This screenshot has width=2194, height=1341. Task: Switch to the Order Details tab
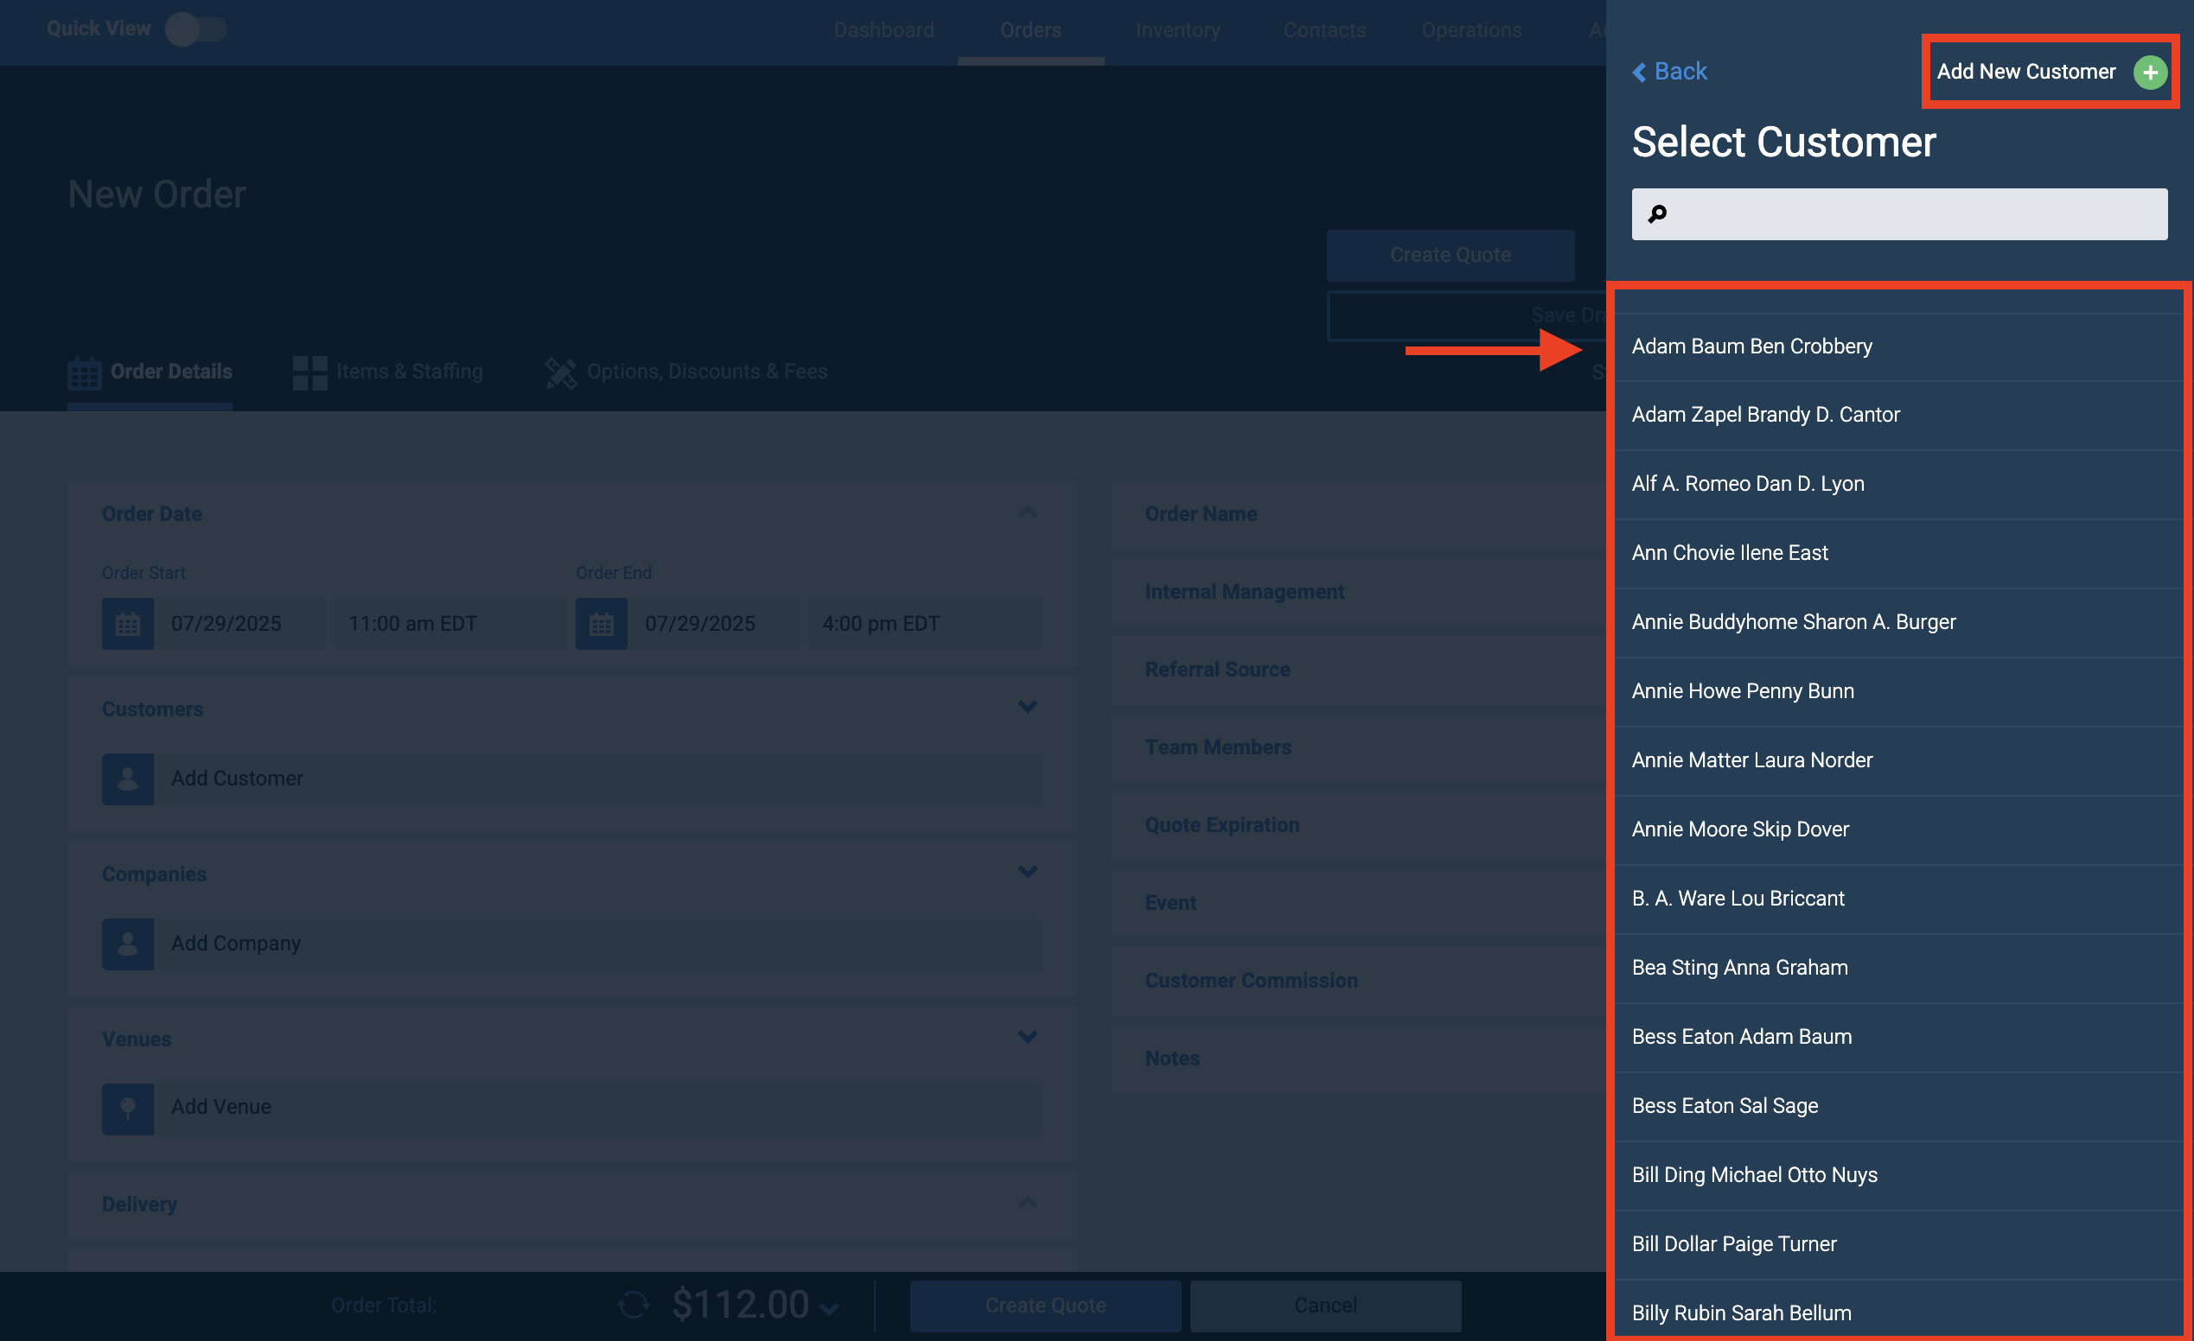click(x=150, y=372)
